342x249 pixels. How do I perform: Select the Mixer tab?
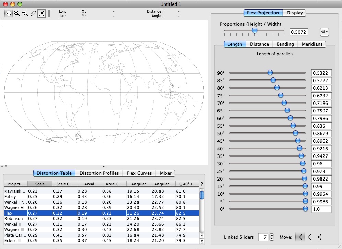(166, 173)
